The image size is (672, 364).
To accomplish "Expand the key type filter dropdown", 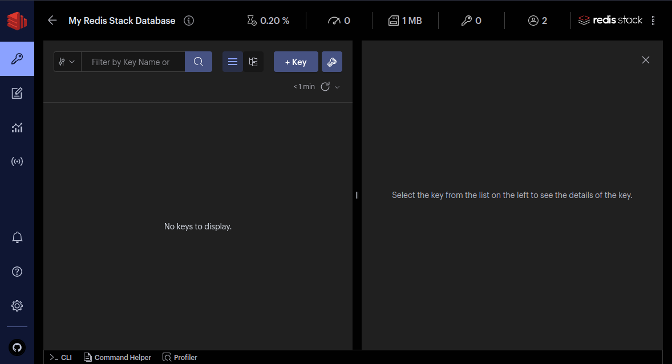I will coord(67,62).
